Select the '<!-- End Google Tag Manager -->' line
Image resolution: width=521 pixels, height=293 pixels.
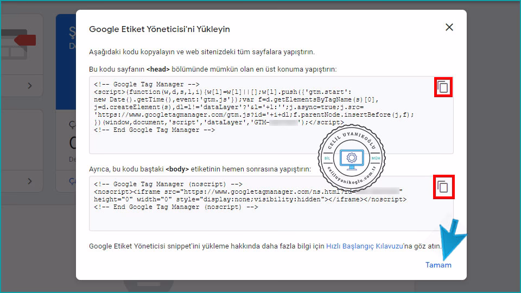click(x=154, y=130)
